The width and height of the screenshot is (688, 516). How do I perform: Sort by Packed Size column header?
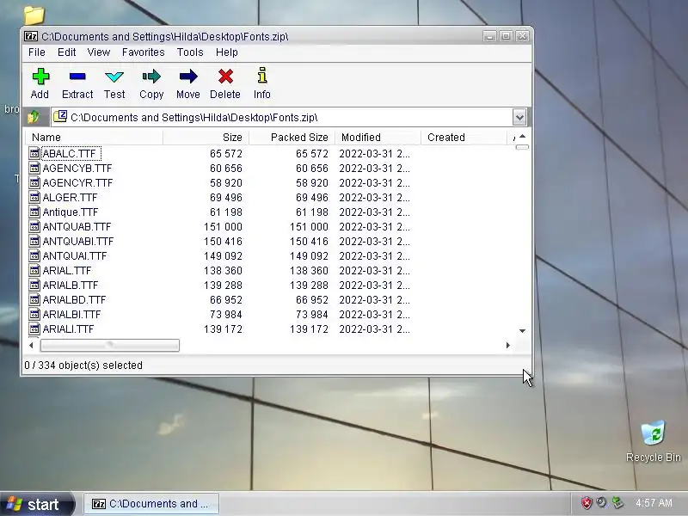[x=292, y=138]
